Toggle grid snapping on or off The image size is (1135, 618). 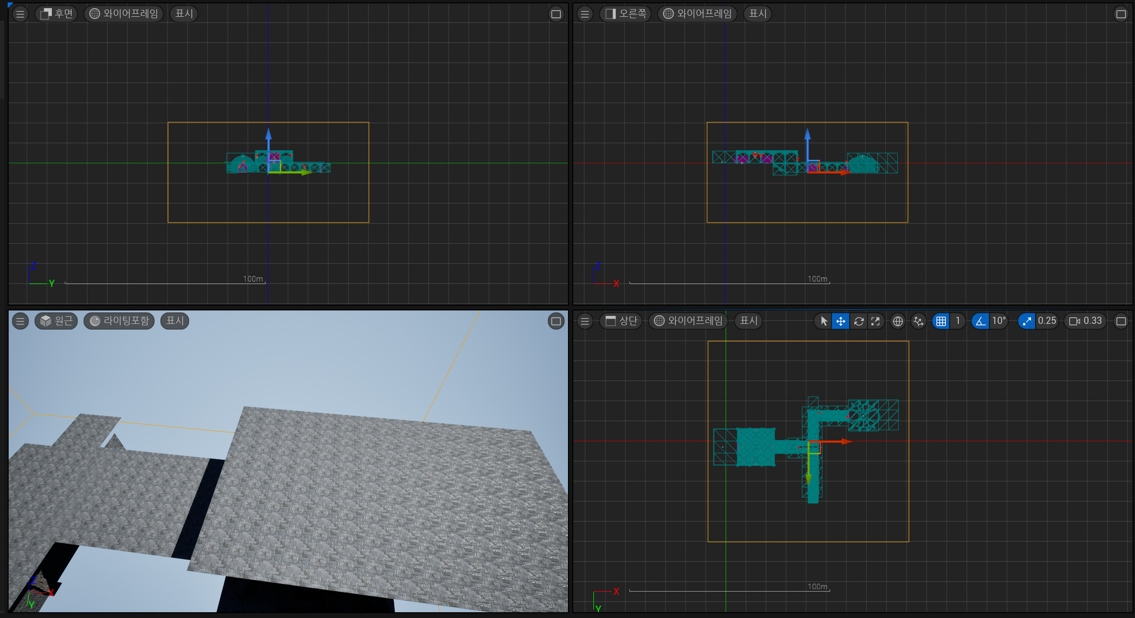point(941,321)
